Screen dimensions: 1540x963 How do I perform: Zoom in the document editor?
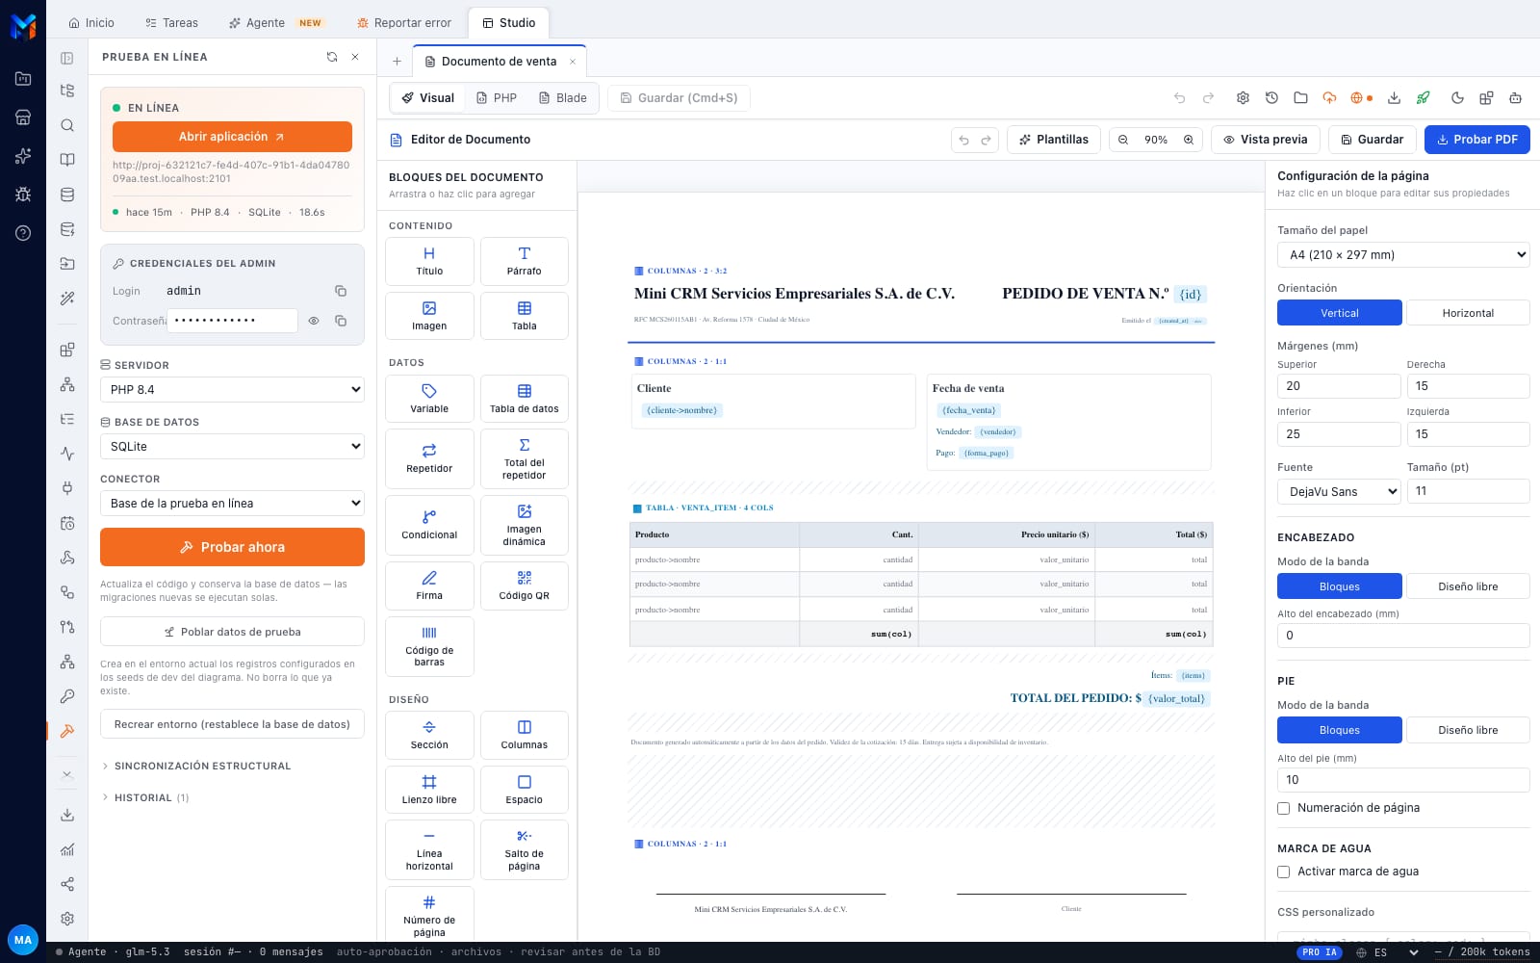[1189, 140]
